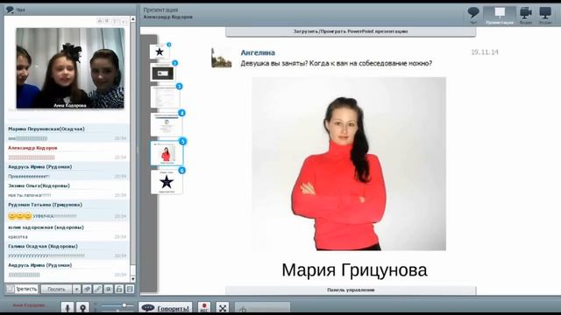Open the Видео camera tab
The image size is (561, 315).
point(526,15)
